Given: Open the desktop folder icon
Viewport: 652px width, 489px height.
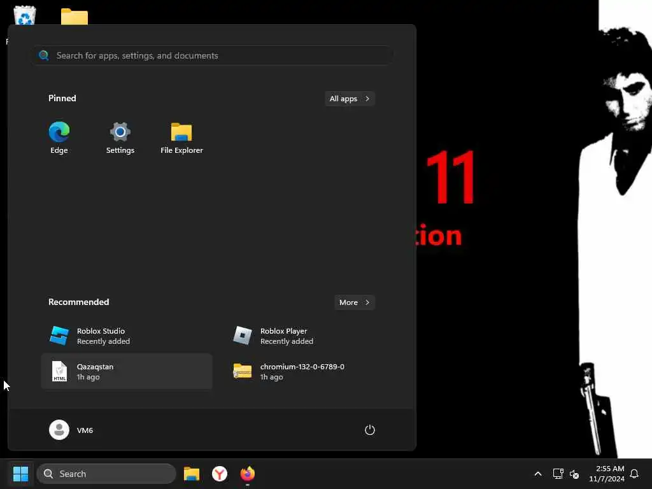Looking at the screenshot, I should tap(74, 17).
